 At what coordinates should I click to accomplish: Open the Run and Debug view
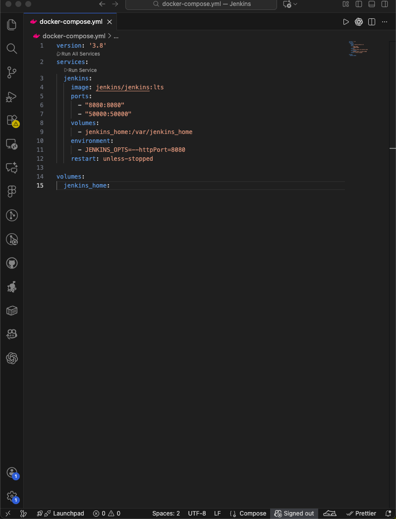[11, 97]
